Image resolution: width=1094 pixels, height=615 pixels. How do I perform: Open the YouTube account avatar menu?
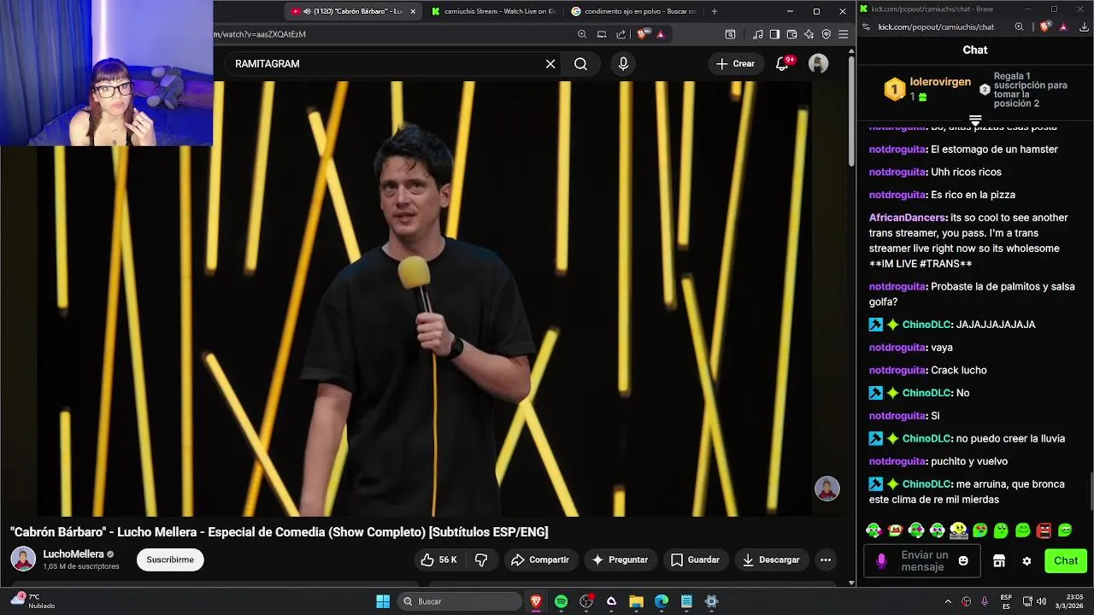click(x=819, y=64)
